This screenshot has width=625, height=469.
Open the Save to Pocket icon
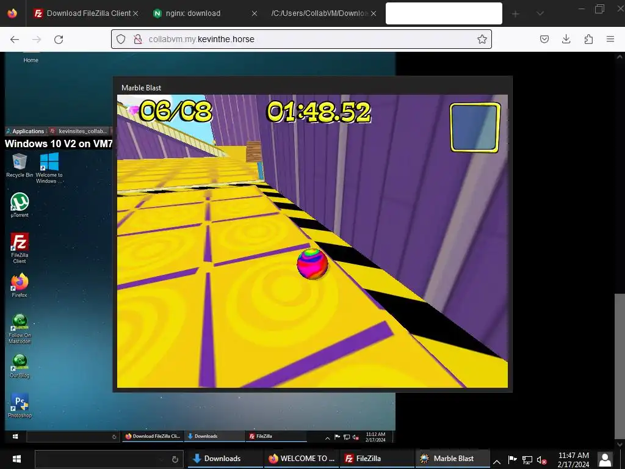coord(544,39)
